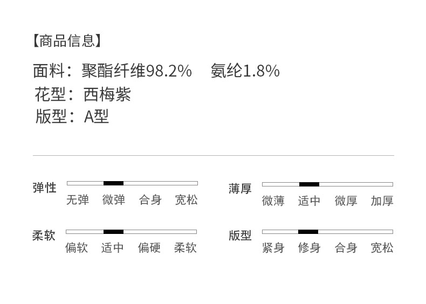
Task: Click the 商品信息 section heading
Action: pyautogui.click(x=67, y=41)
